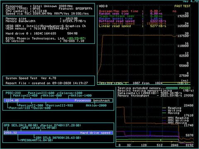Select the Celeron-1200 benchmark marker

tap(71, 93)
